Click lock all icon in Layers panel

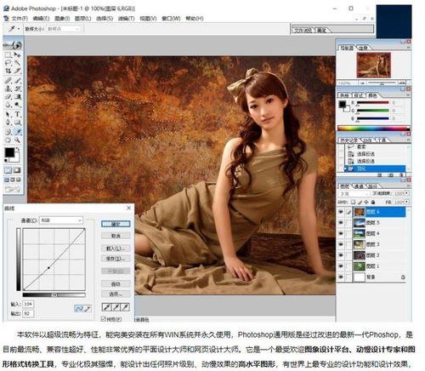[x=373, y=202]
